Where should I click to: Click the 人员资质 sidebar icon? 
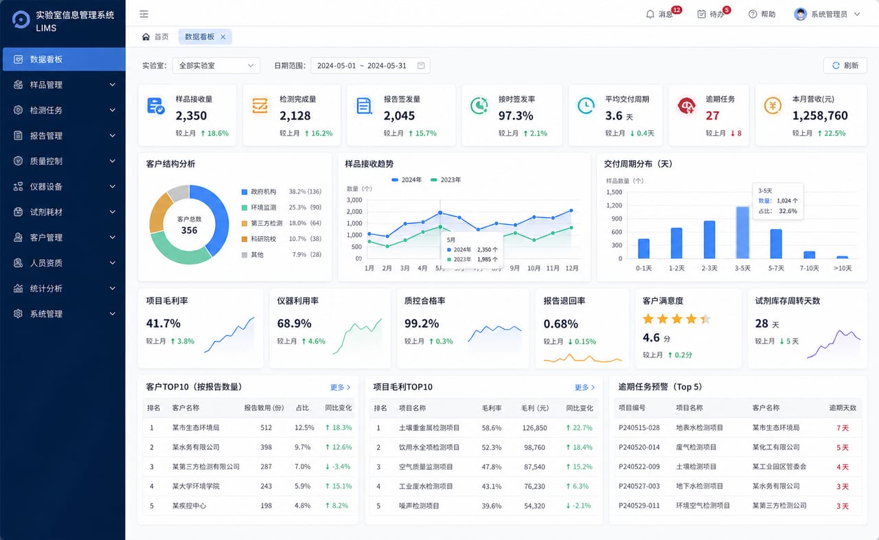(18, 262)
